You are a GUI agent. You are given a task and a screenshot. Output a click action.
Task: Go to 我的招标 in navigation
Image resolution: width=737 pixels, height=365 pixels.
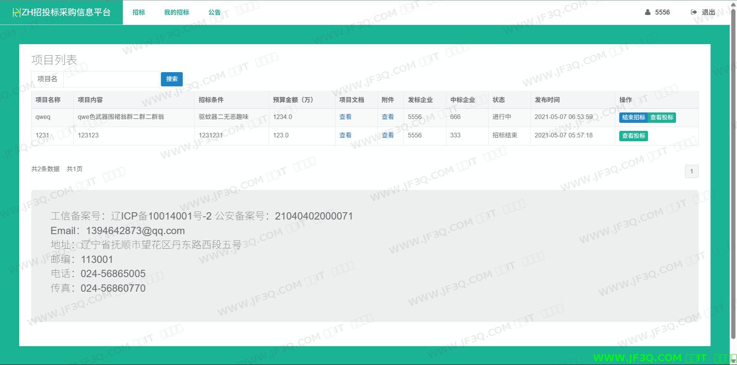pos(177,12)
